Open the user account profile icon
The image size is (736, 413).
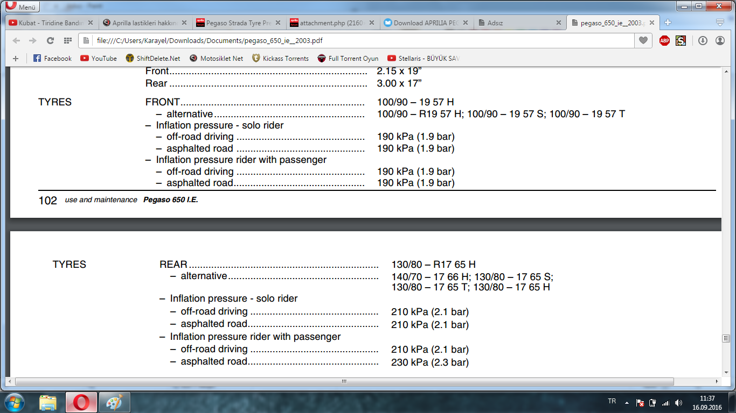pos(720,40)
